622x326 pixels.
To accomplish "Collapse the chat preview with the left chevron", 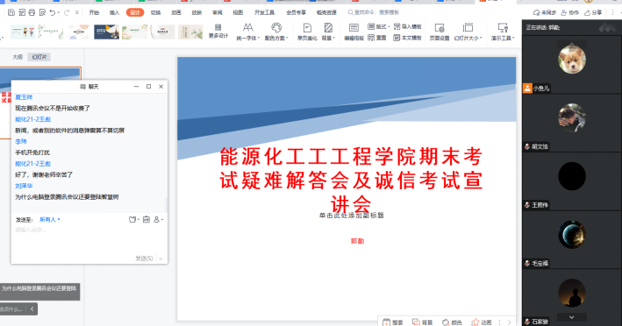I will [32, 309].
